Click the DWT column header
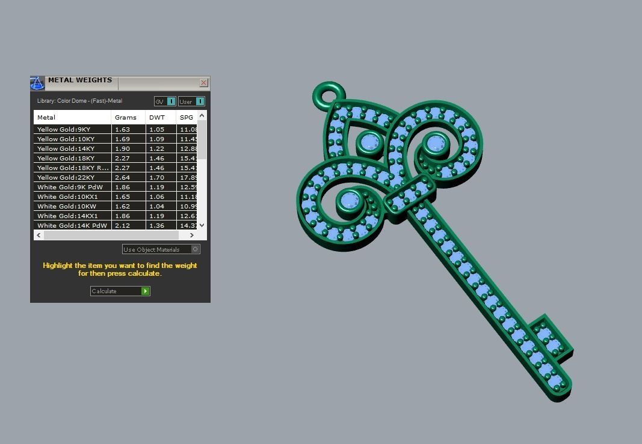This screenshot has height=444, width=642. (161, 117)
